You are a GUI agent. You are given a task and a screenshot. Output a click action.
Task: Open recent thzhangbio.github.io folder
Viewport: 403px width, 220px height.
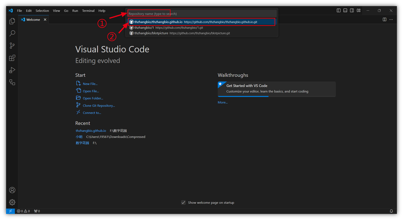click(x=91, y=131)
